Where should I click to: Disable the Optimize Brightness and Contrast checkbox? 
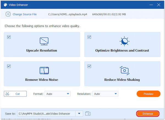click(89, 37)
